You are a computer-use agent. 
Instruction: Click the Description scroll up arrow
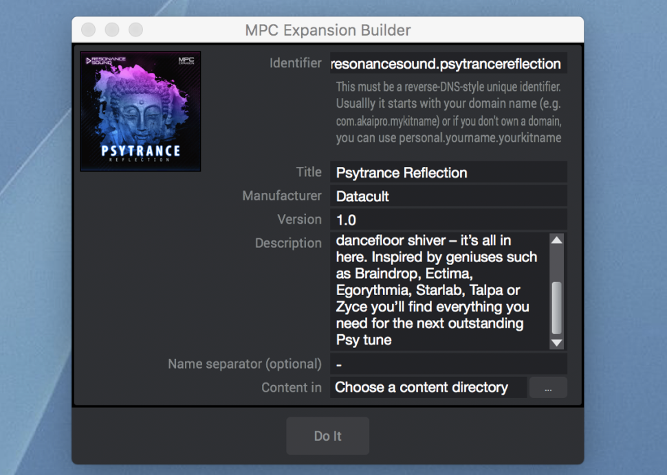coord(556,240)
